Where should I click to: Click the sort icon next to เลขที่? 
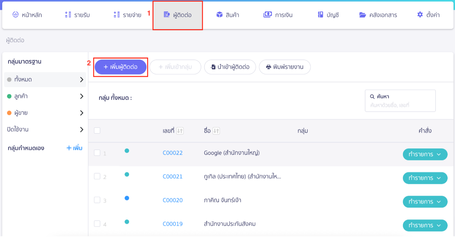[x=180, y=130]
